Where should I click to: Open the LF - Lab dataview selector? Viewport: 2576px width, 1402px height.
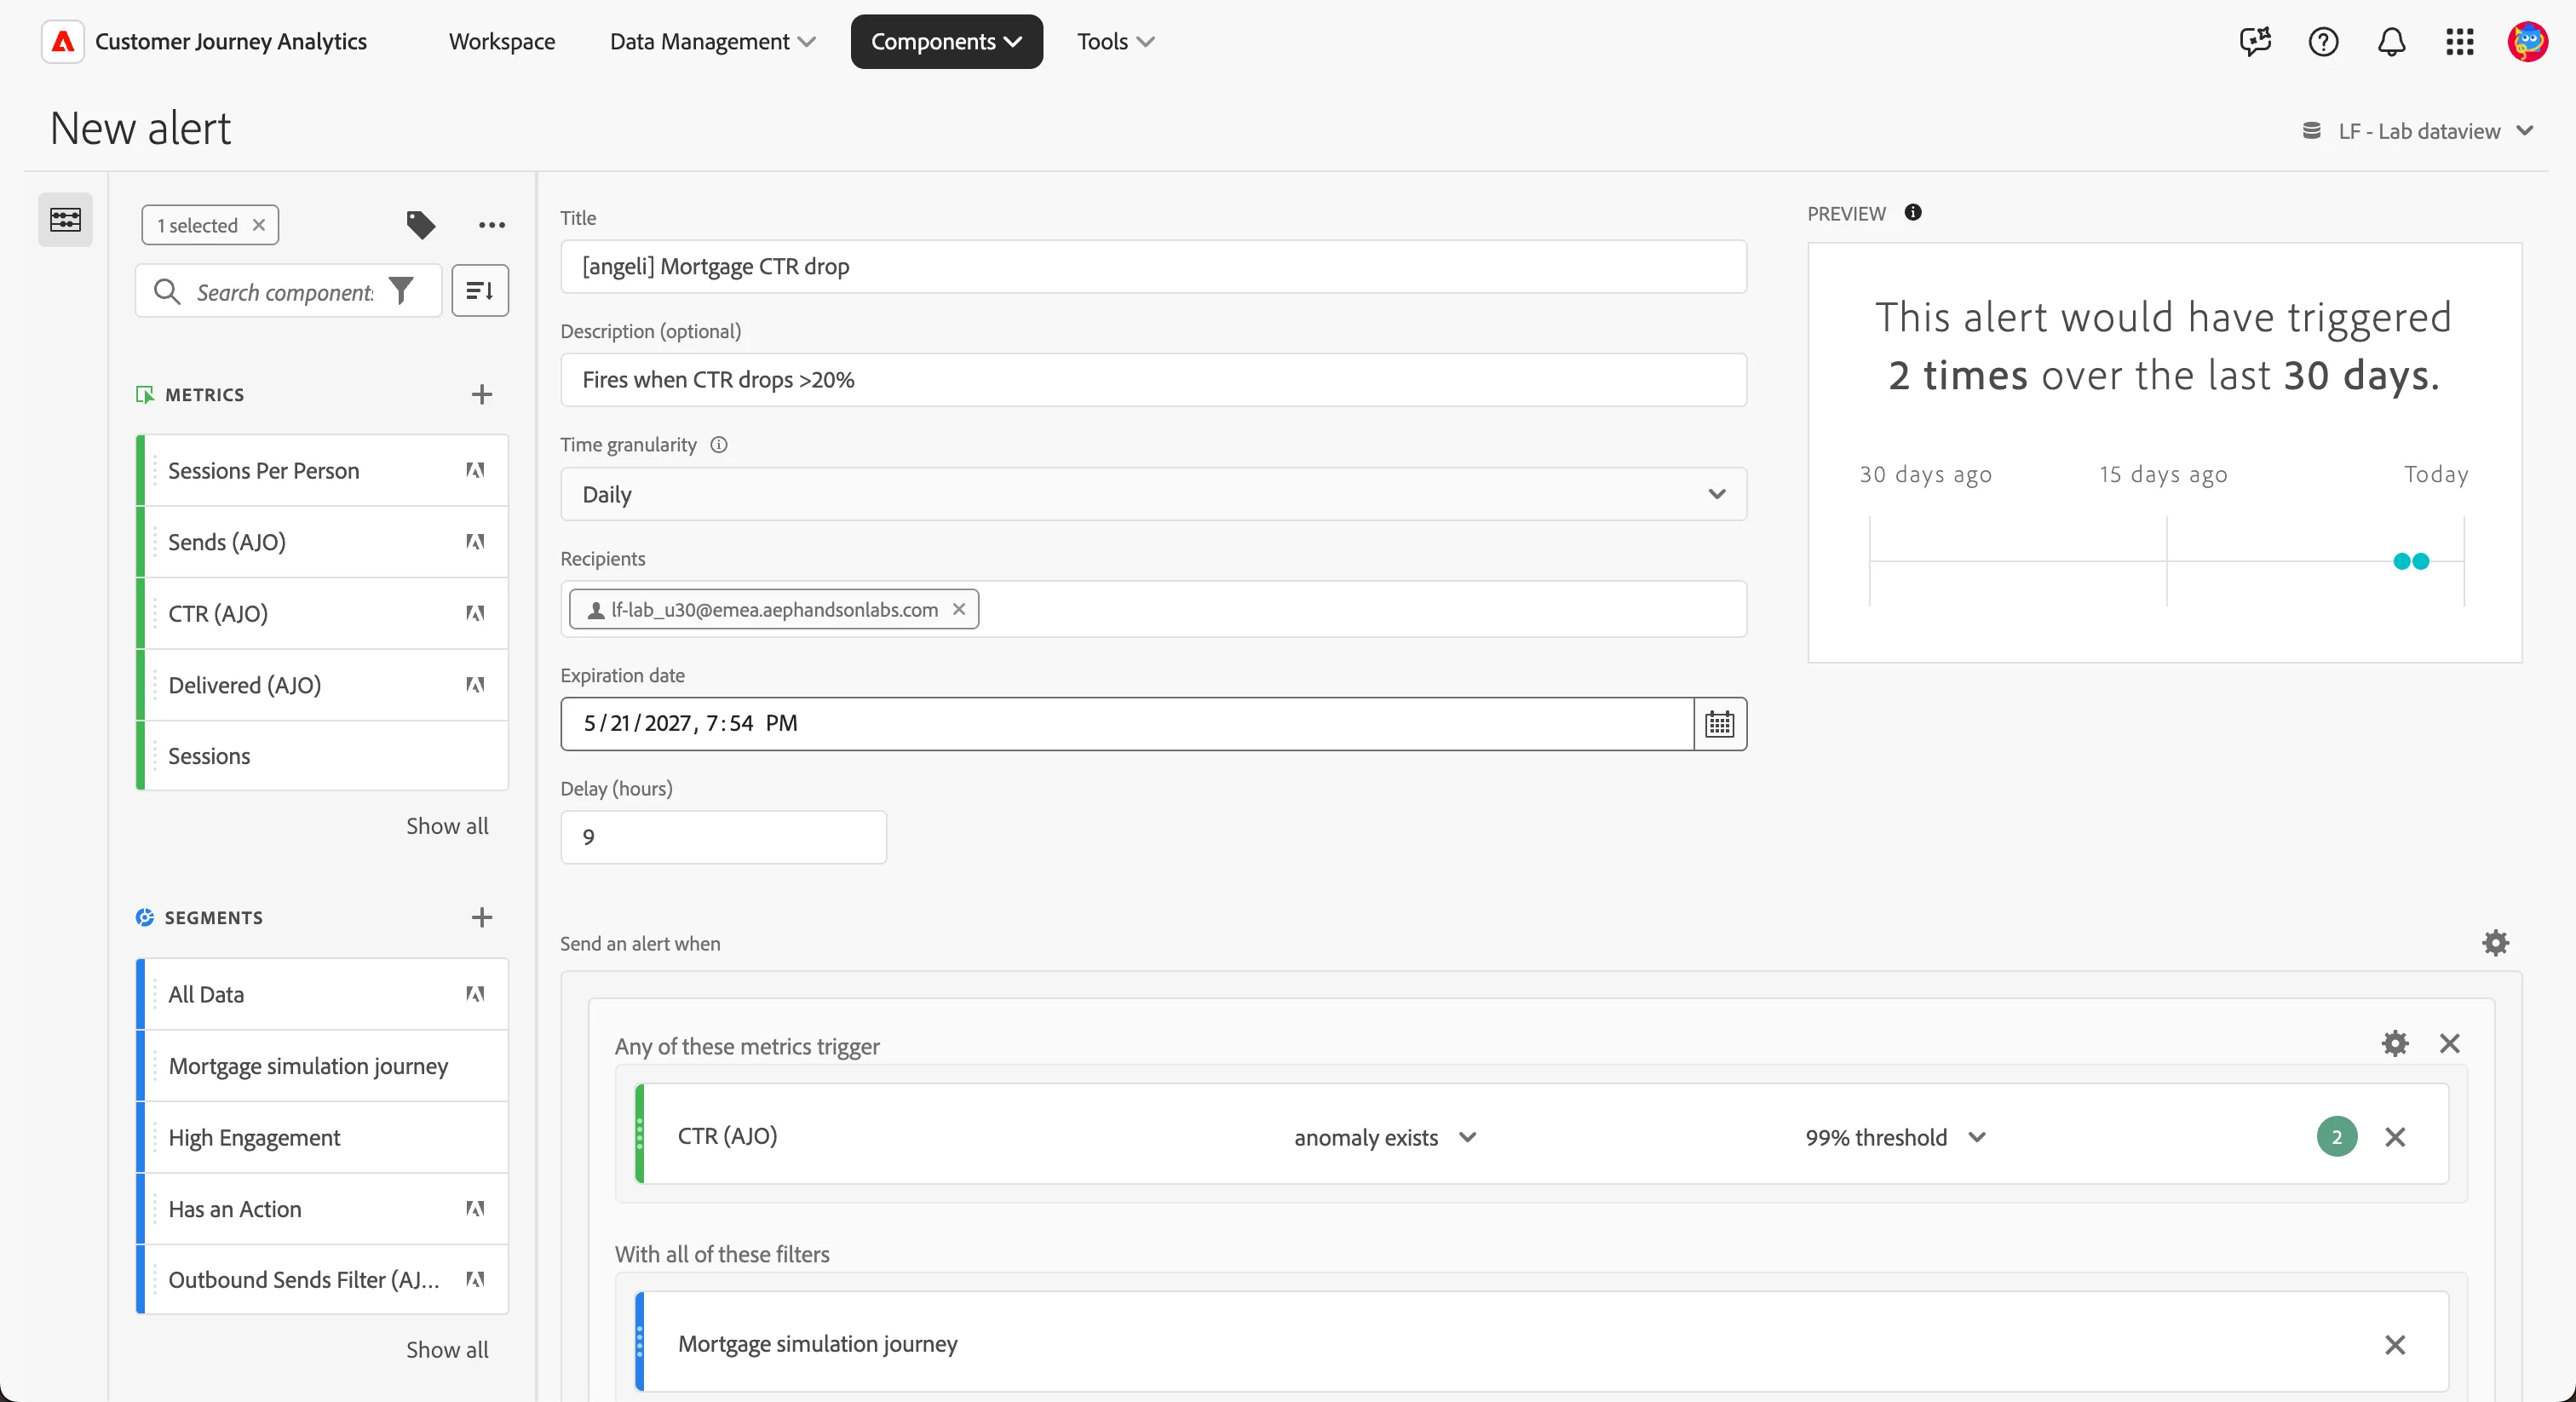point(2418,131)
